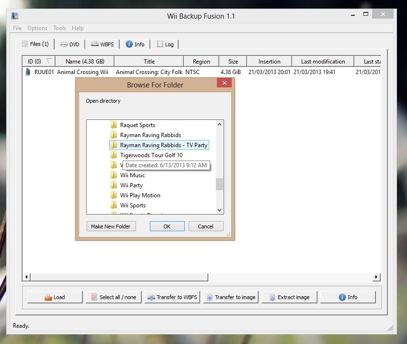This screenshot has width=407, height=344.
Task: Open the File menu
Action: tap(17, 28)
